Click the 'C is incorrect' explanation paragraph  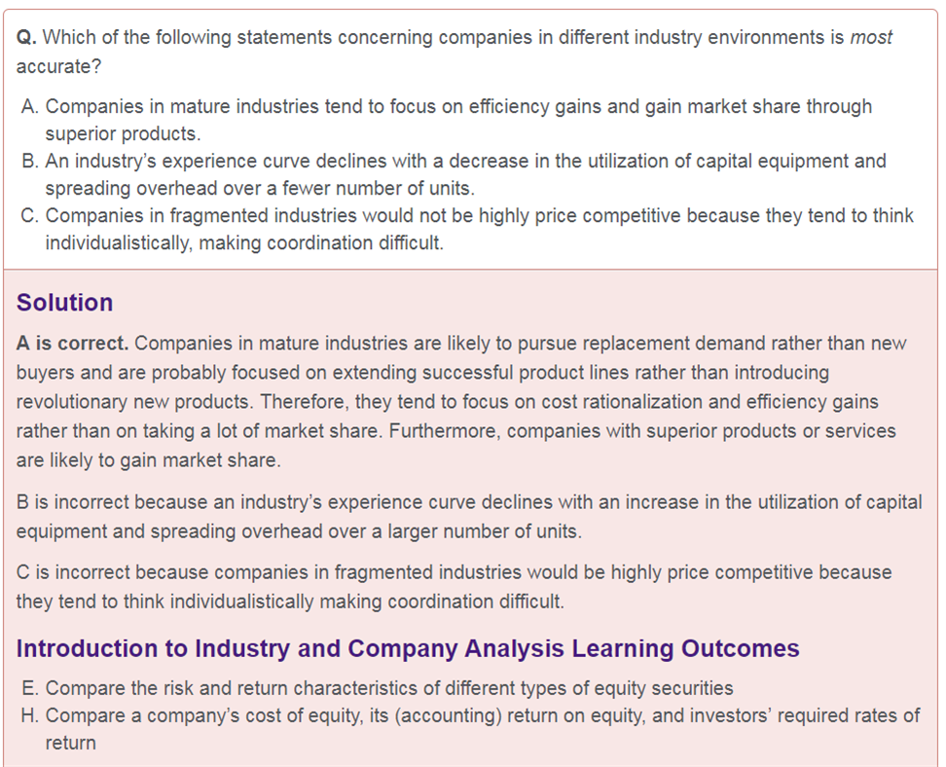tap(454, 587)
